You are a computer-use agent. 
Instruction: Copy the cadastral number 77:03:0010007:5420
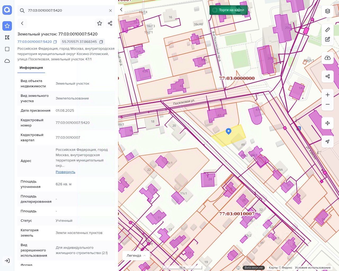tap(55, 42)
